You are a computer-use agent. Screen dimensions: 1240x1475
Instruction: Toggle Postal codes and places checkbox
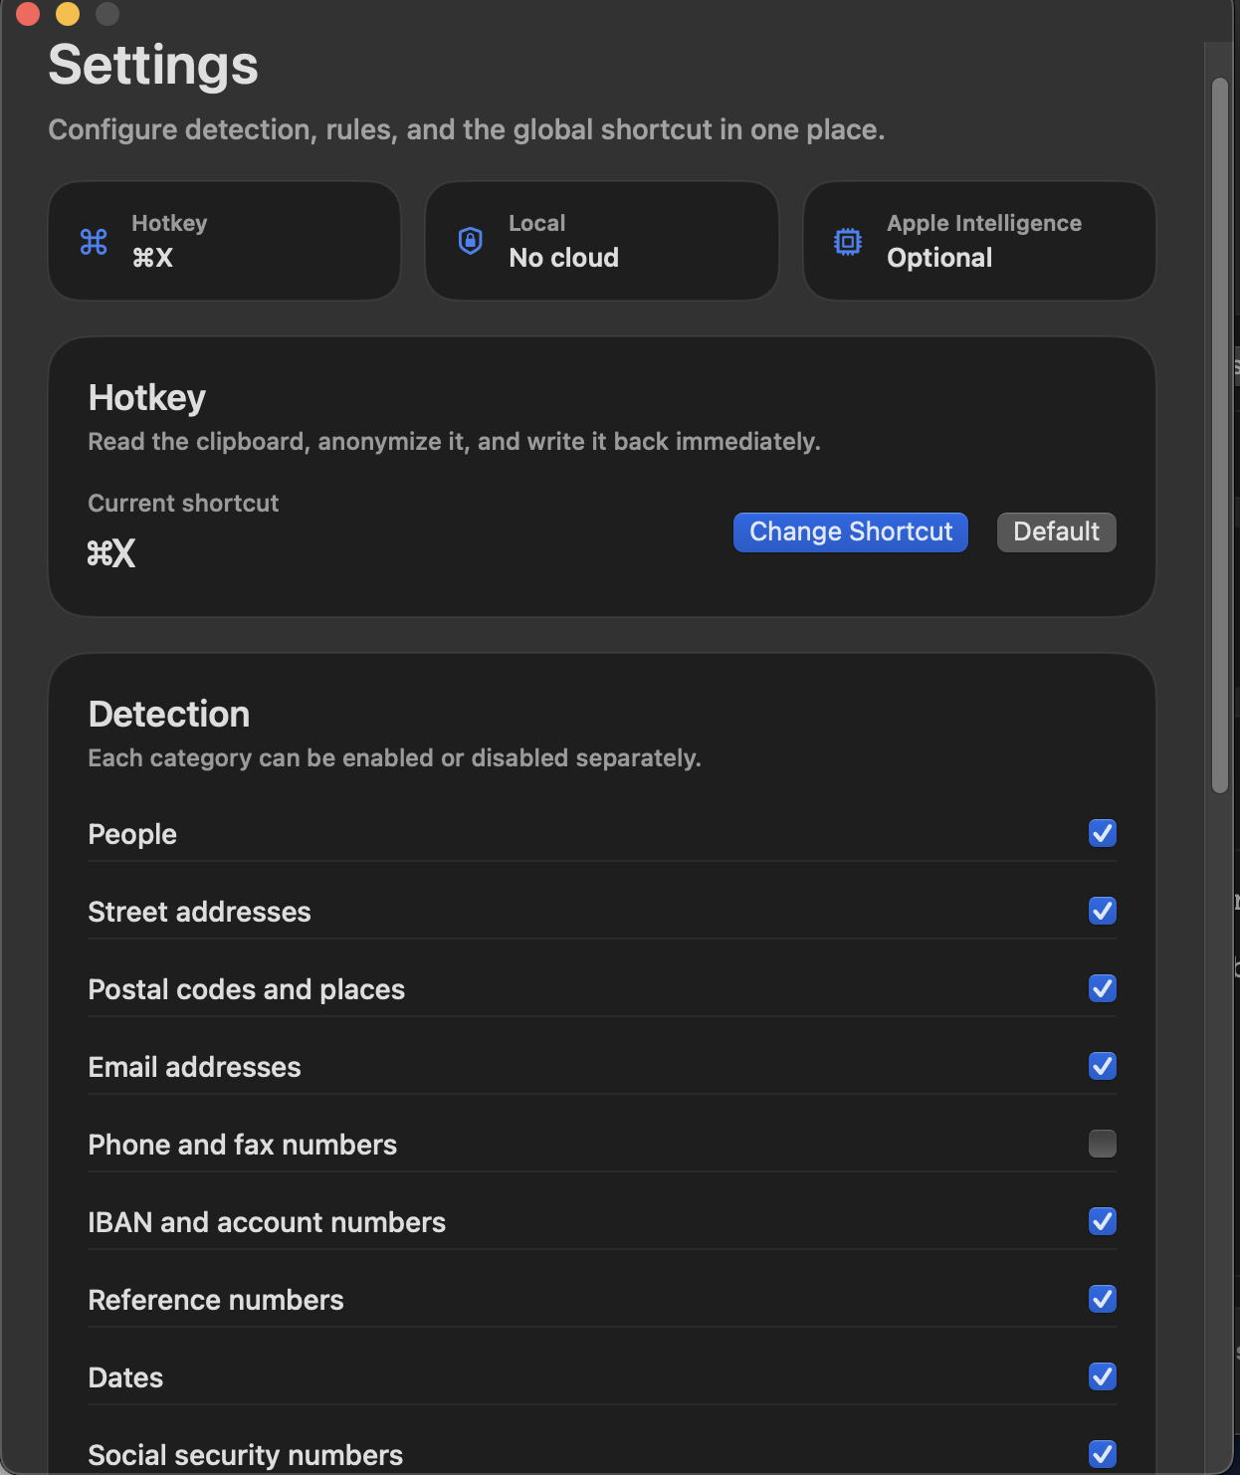point(1102,988)
